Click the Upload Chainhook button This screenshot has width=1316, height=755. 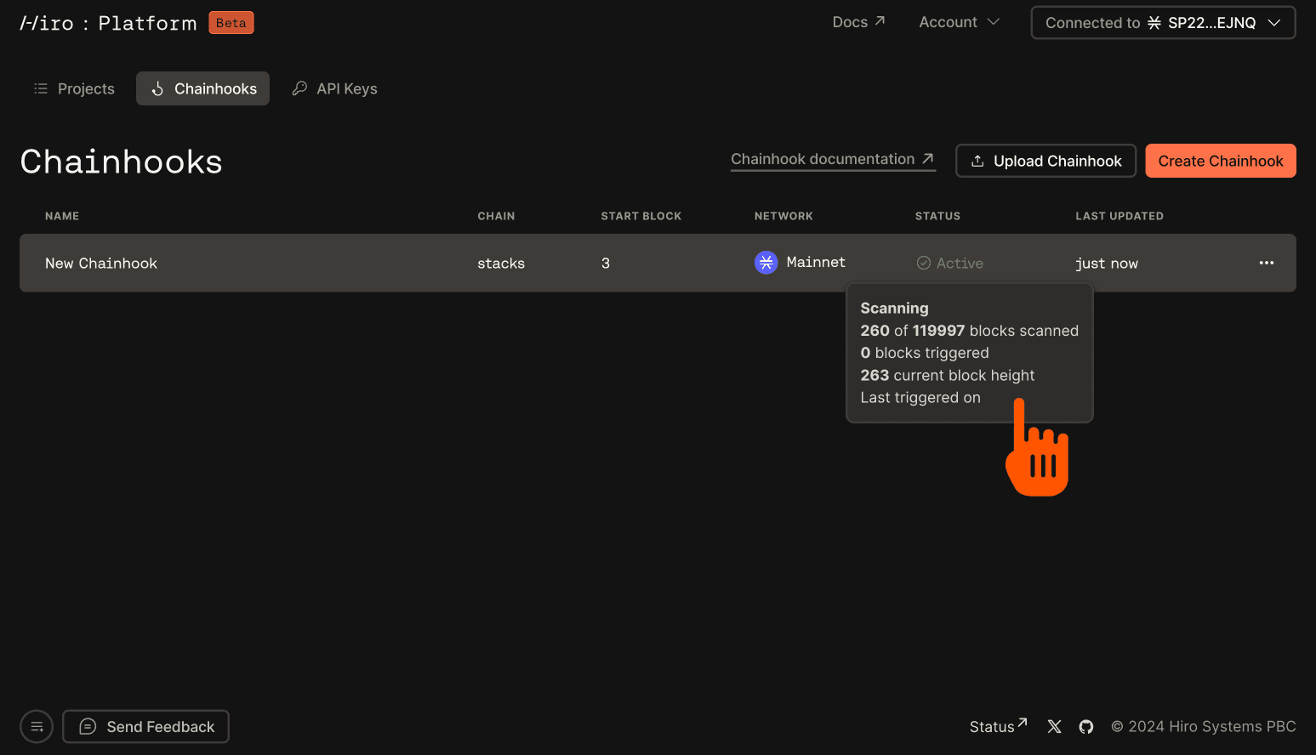click(x=1045, y=161)
